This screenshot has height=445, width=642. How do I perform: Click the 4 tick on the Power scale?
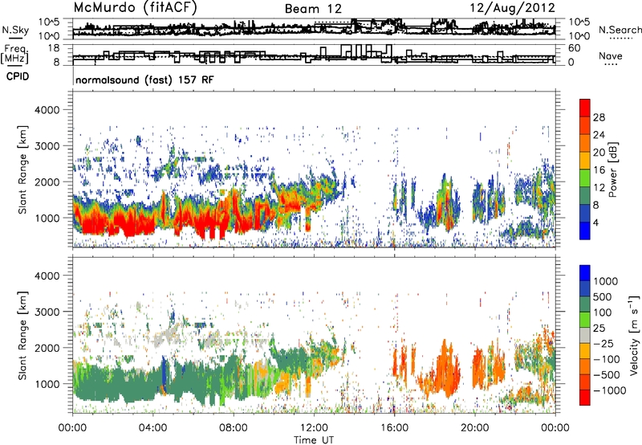(596, 222)
